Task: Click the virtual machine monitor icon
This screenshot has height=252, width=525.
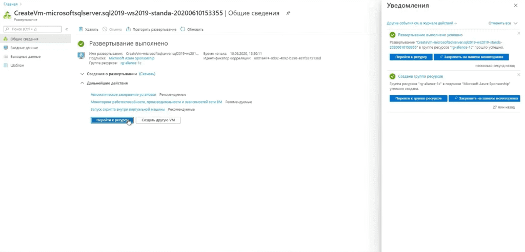Action: (x=81, y=55)
